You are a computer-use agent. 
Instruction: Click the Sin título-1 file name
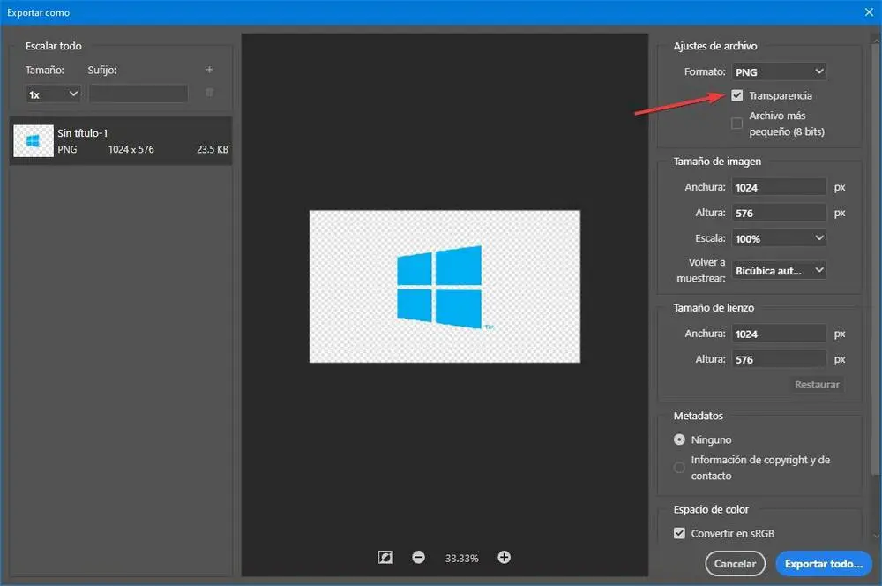(x=83, y=133)
